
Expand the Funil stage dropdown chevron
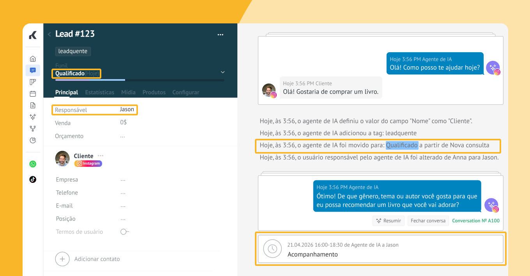click(223, 72)
